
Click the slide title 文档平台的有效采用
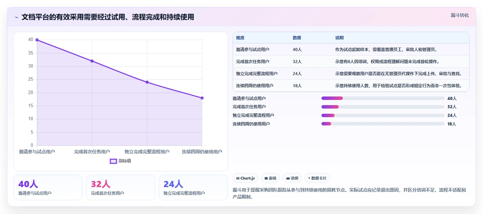108,17
